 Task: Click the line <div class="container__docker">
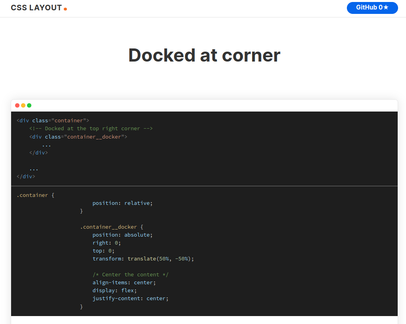click(78, 137)
